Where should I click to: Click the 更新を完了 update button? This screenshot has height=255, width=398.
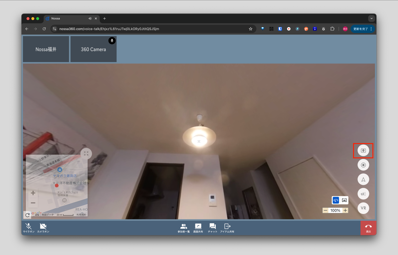360,29
